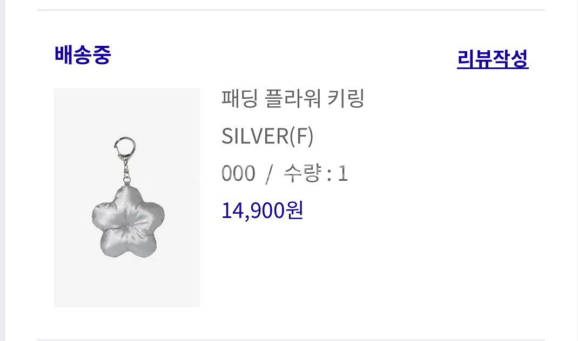This screenshot has height=341, width=578.
Task: Open the silver flower keyring thumbnail
Action: [x=127, y=197]
